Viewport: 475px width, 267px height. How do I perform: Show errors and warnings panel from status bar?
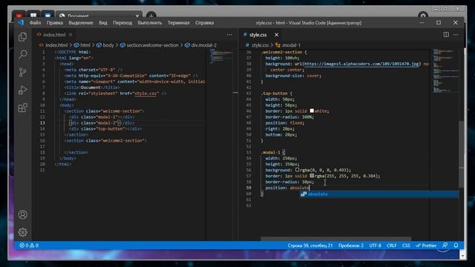(29, 245)
